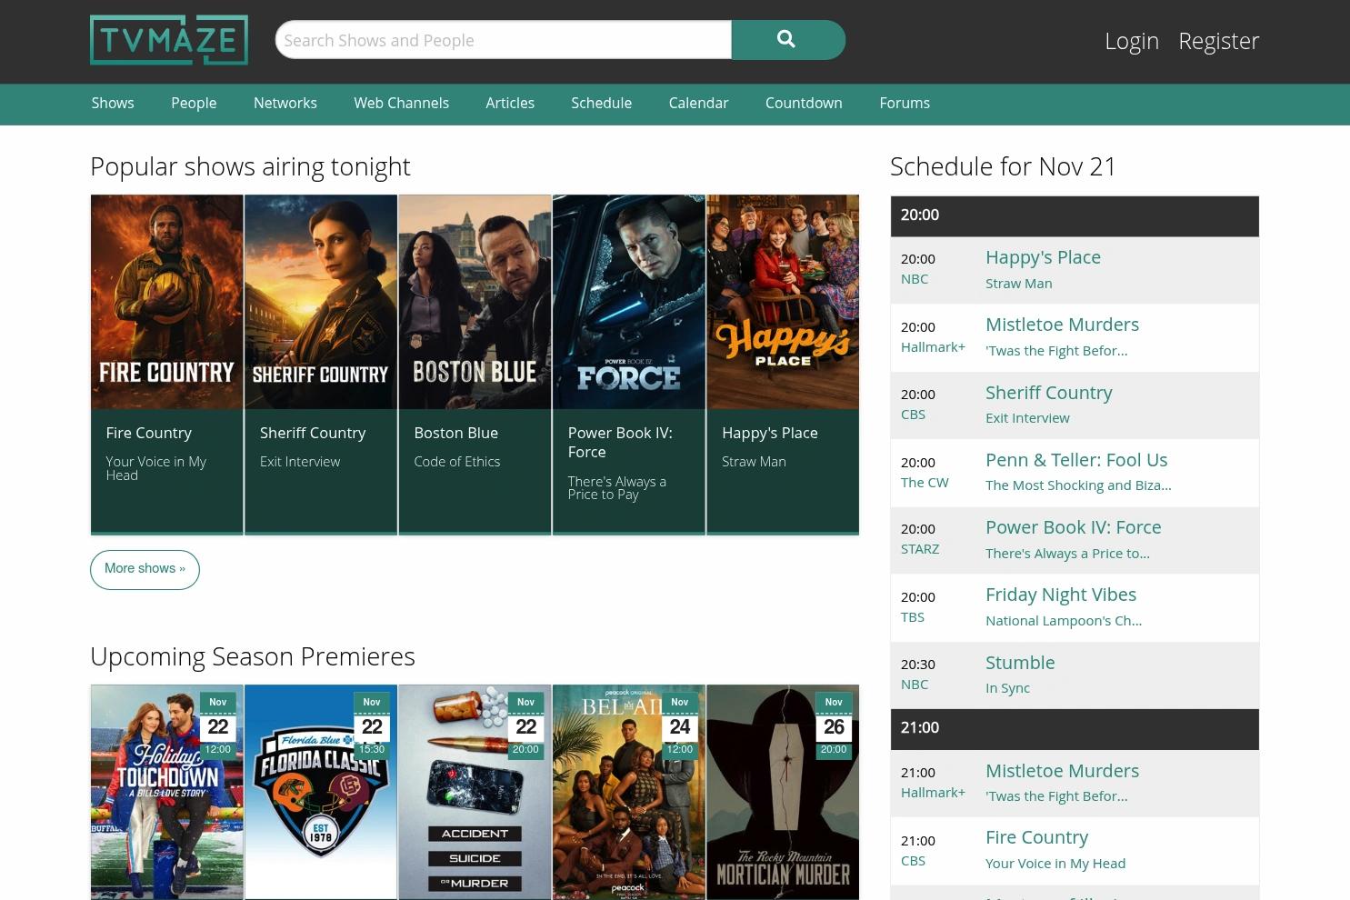Open the Power Book IV Force poster

[629, 302]
